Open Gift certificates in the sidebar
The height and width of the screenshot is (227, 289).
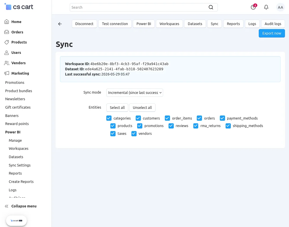tap(18, 107)
